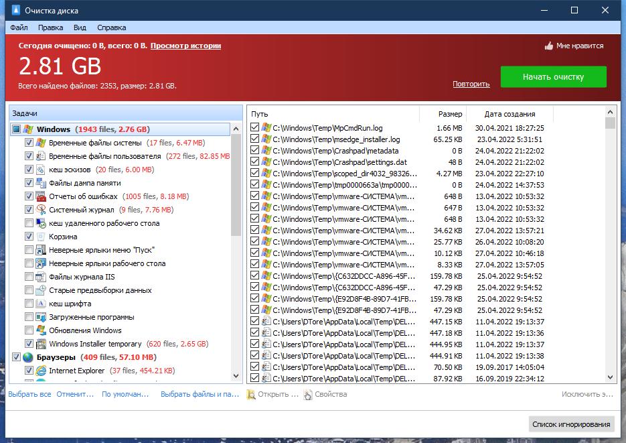Click the file list vertical scrollbar

tap(610, 248)
